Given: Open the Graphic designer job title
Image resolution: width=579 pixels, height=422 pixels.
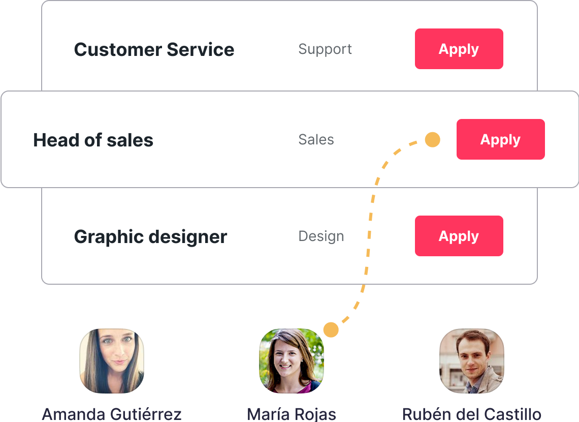Looking at the screenshot, I should pyautogui.click(x=150, y=237).
